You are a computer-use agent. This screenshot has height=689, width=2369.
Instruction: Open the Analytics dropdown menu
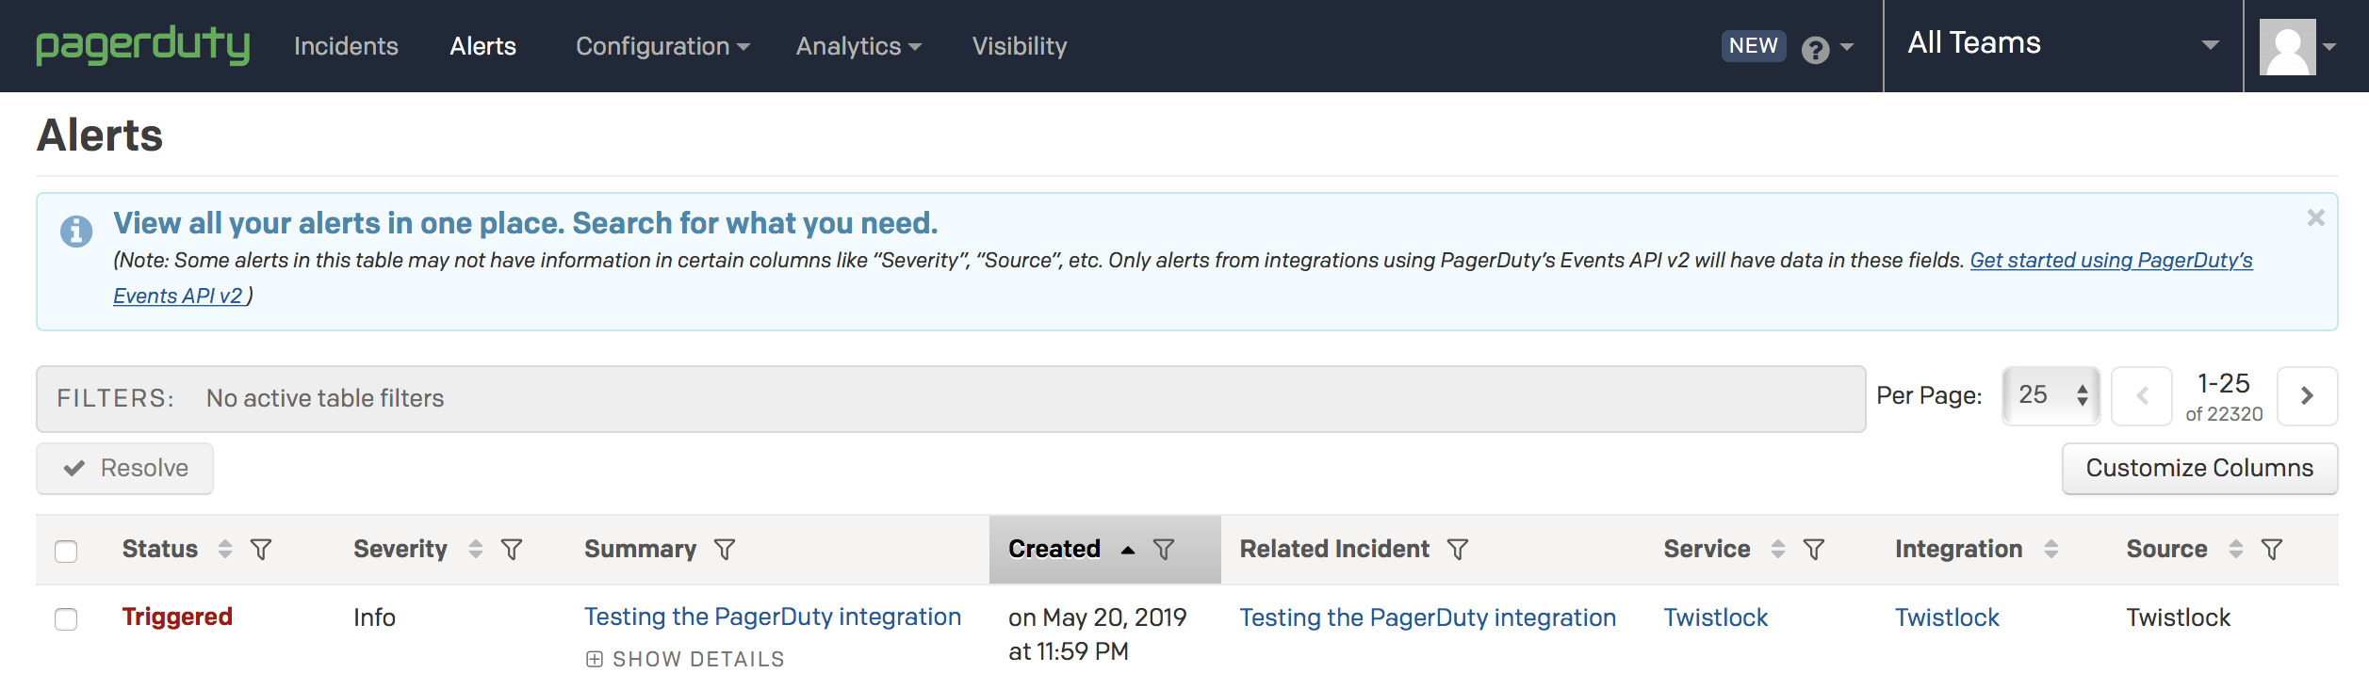[858, 46]
